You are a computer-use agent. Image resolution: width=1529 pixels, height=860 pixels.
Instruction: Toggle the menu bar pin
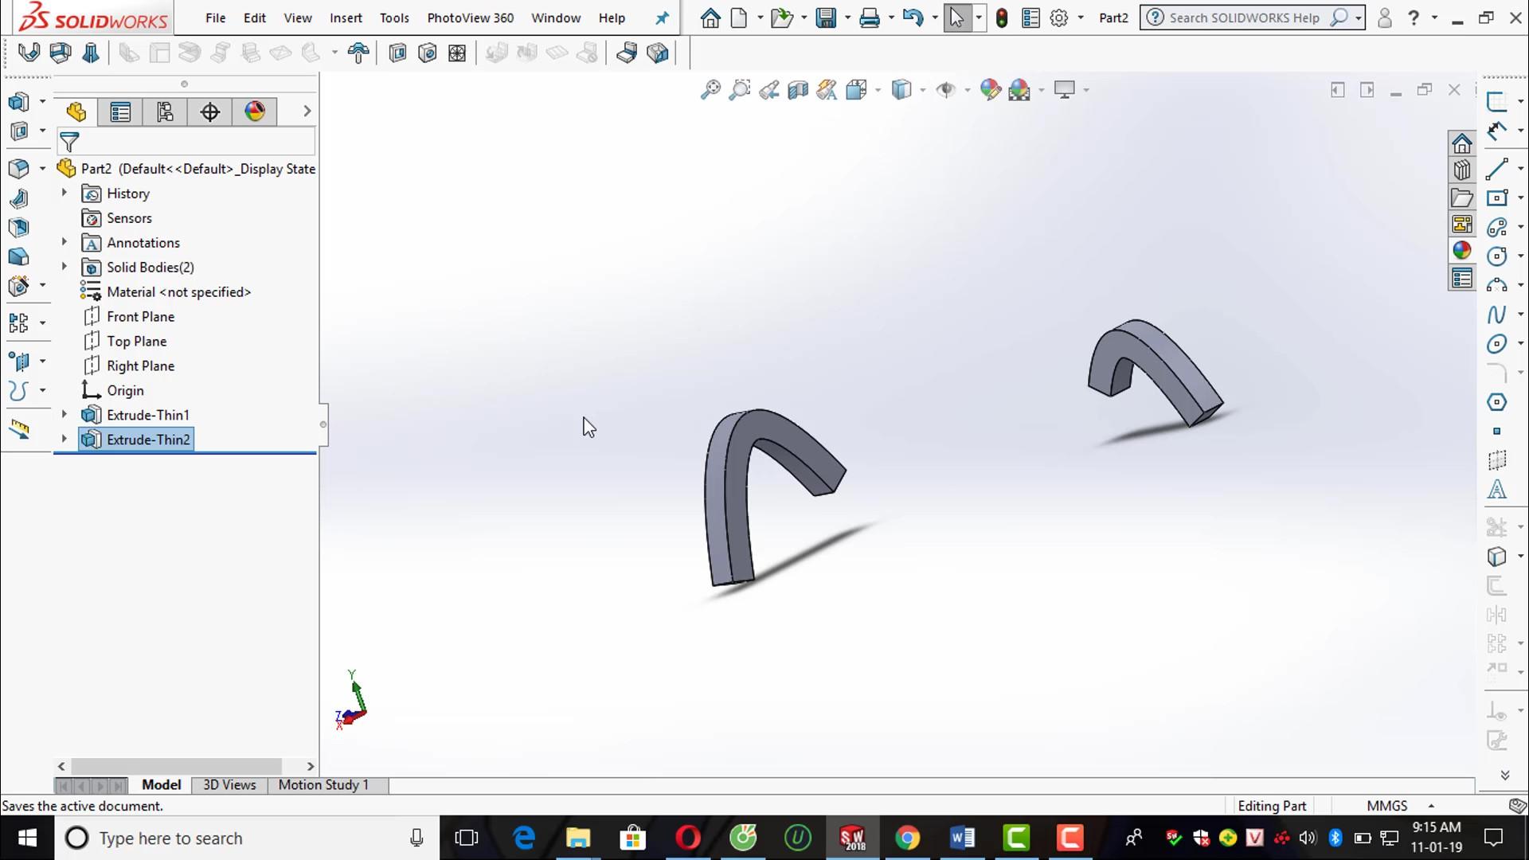[x=662, y=18]
